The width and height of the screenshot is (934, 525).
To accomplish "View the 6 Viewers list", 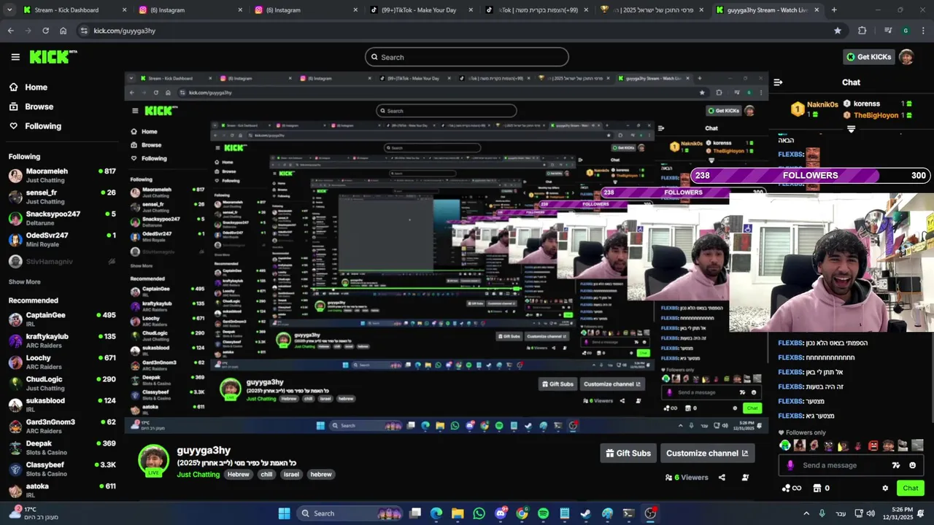I will point(687,478).
